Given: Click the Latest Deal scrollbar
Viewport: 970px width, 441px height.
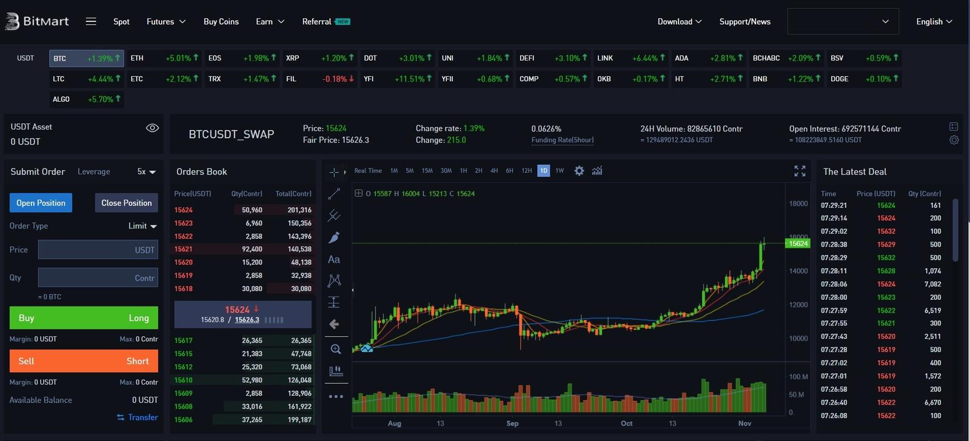Looking at the screenshot, I should pos(955,230).
